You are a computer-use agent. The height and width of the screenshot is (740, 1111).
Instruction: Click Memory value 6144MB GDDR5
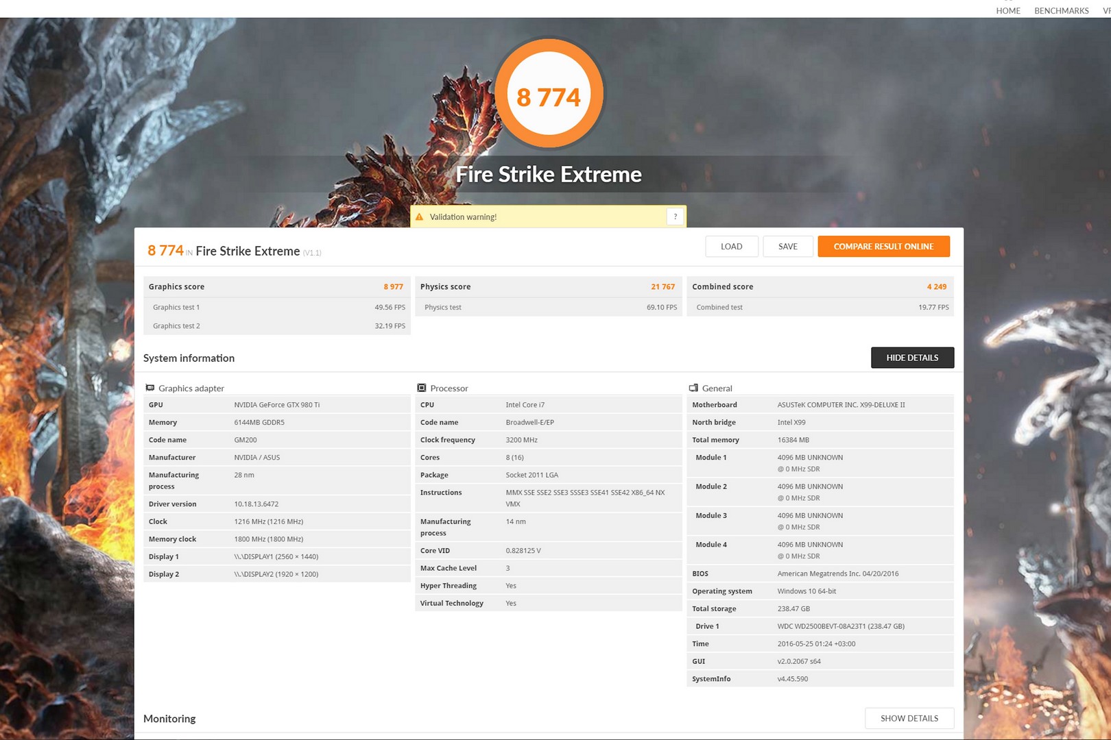click(259, 423)
